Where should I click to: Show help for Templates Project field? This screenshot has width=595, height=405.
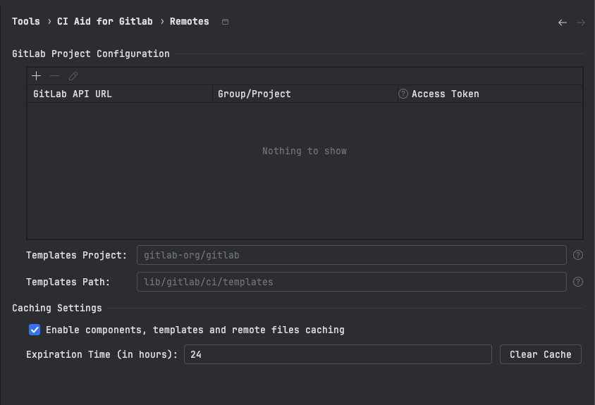click(x=578, y=255)
